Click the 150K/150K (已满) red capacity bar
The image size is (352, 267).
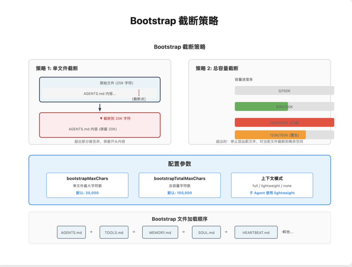click(285, 122)
